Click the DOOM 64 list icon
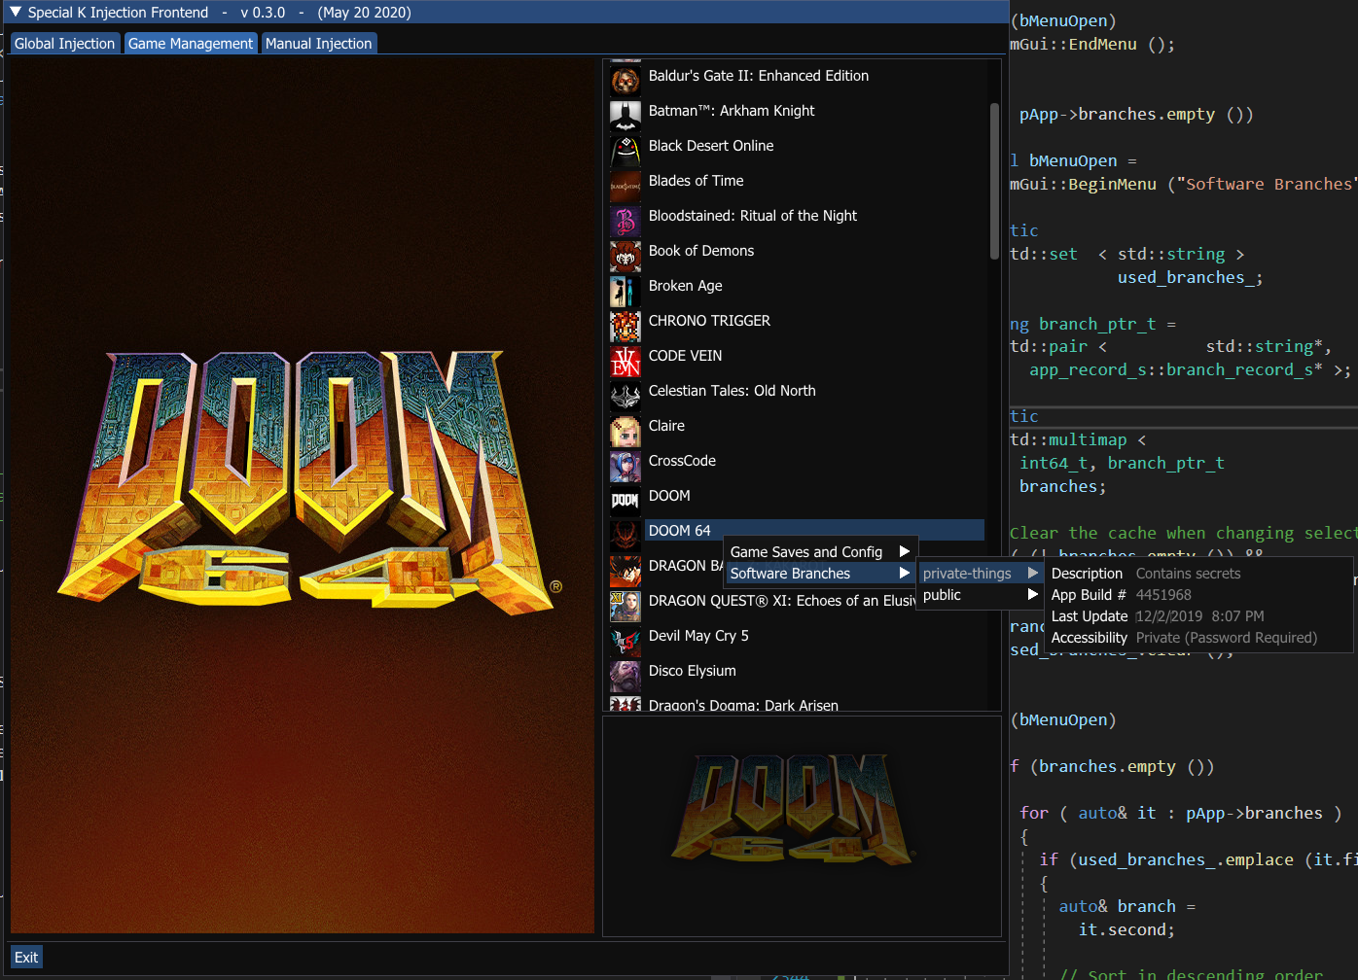This screenshot has height=980, width=1358. pos(625,537)
